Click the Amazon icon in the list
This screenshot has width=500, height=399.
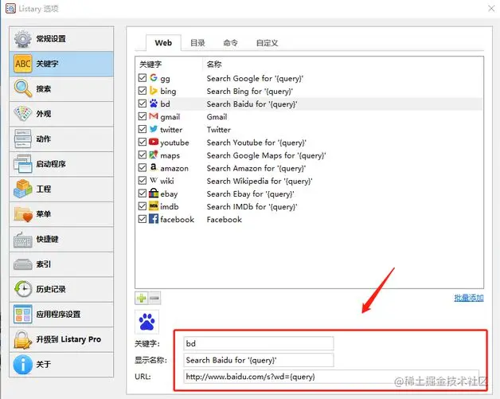[x=154, y=167]
